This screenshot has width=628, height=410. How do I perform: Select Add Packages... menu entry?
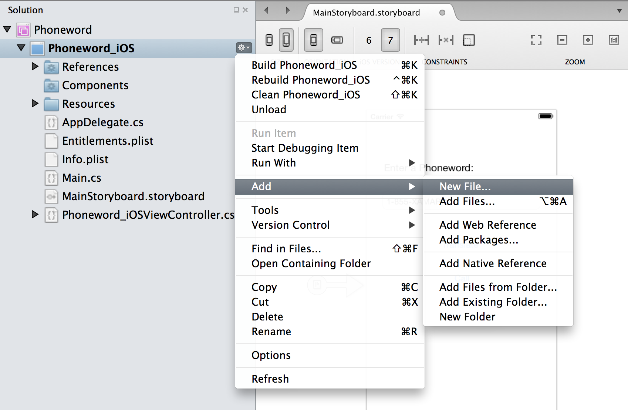pyautogui.click(x=479, y=240)
